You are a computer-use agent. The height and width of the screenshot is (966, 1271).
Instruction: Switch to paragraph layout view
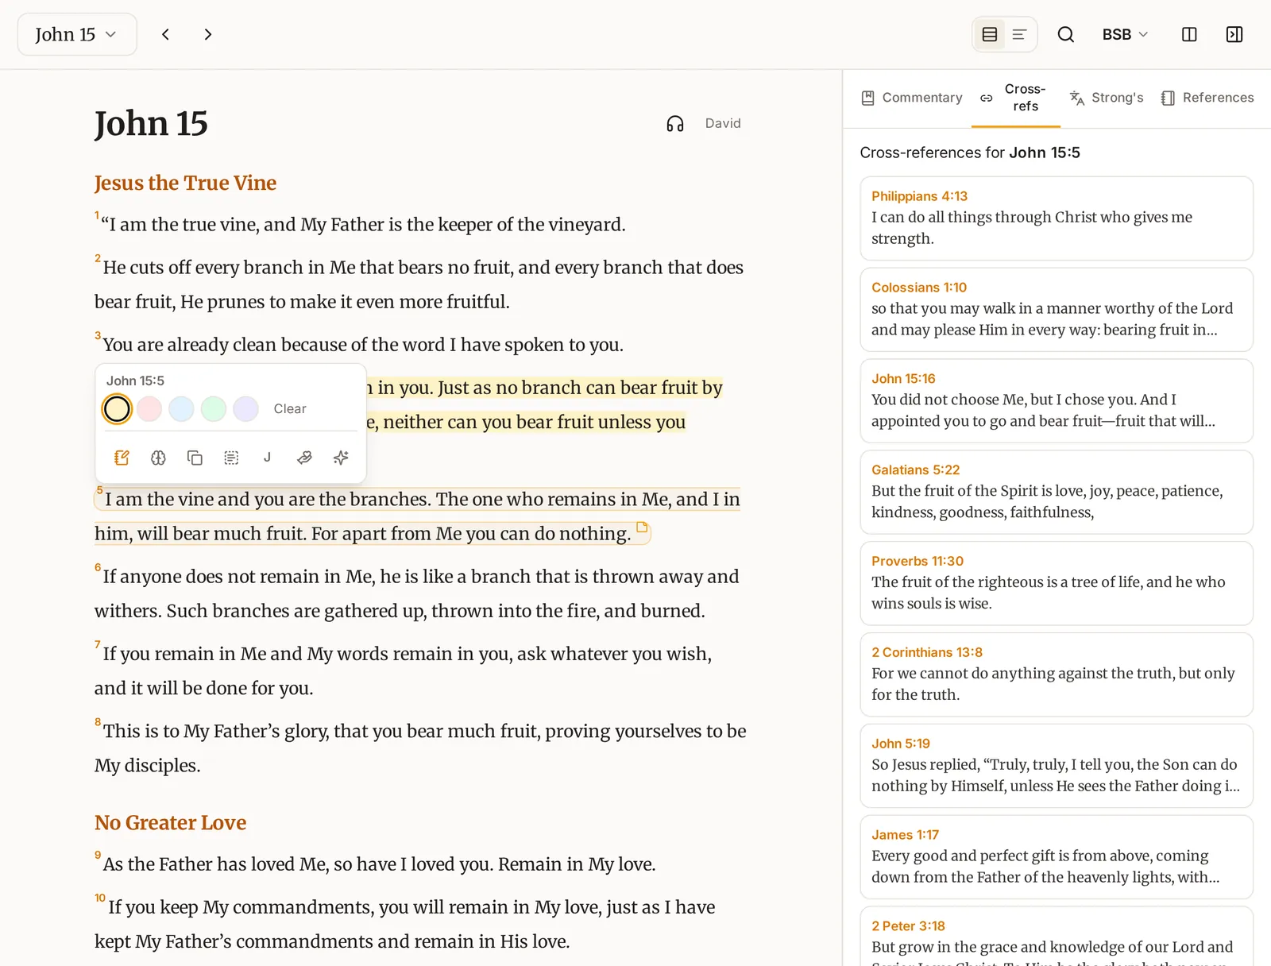[1019, 34]
